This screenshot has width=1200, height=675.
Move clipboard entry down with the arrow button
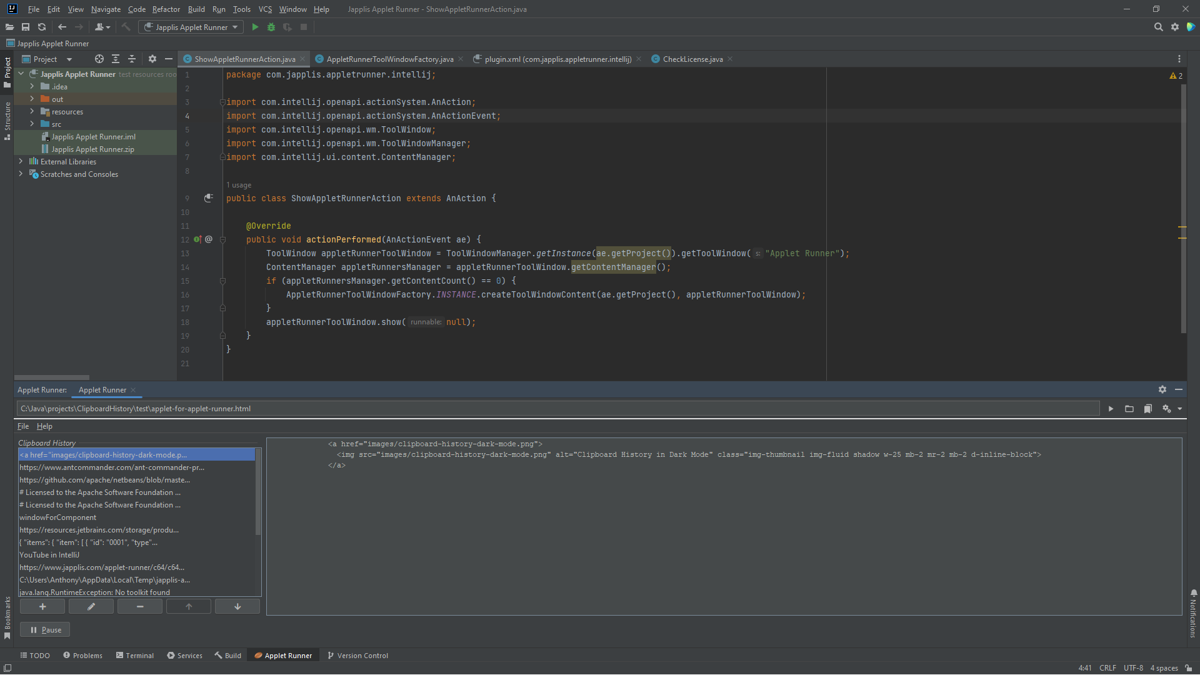(237, 606)
